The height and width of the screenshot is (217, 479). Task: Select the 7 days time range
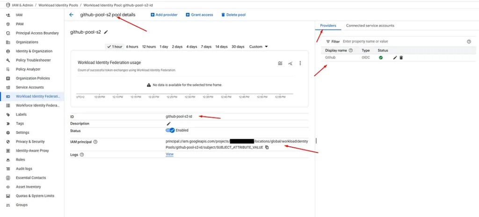coord(206,47)
